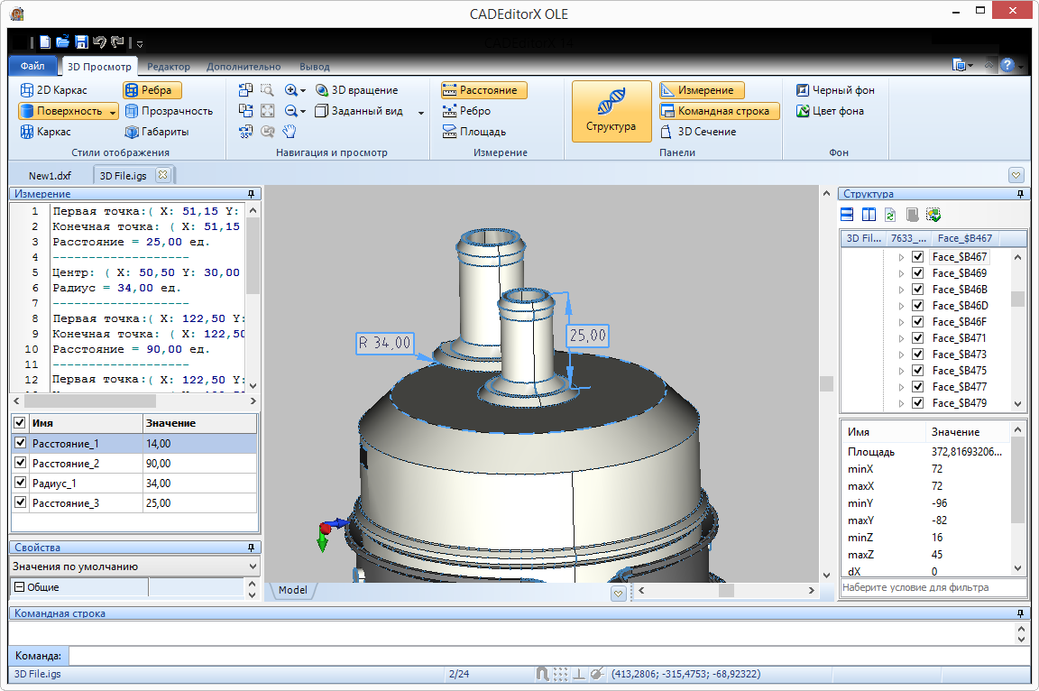Switch to the New1.dxf document tab
Viewport: 1039px width, 691px height.
point(50,175)
